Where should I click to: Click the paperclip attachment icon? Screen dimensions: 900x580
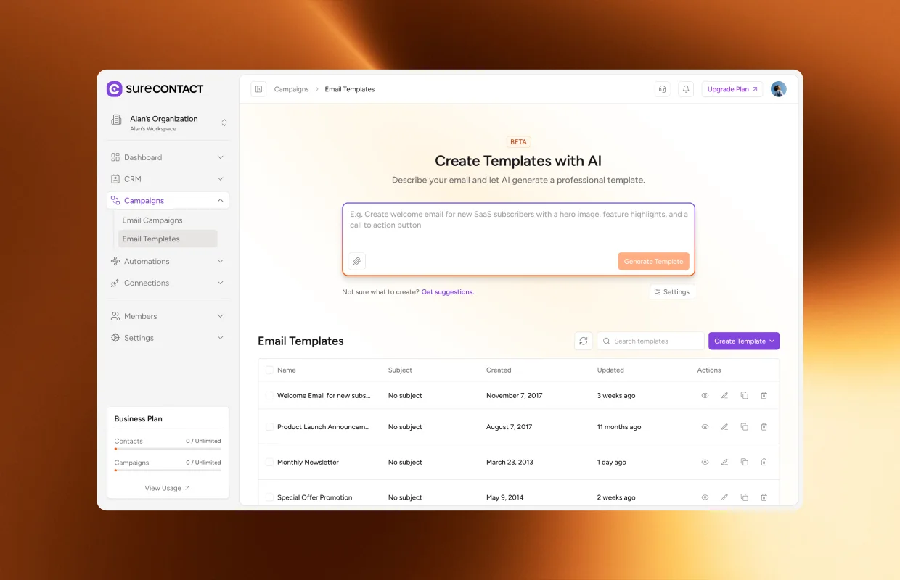coord(356,261)
